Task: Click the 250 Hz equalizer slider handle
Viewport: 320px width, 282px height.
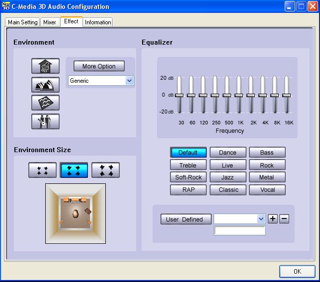Action: 215,95
